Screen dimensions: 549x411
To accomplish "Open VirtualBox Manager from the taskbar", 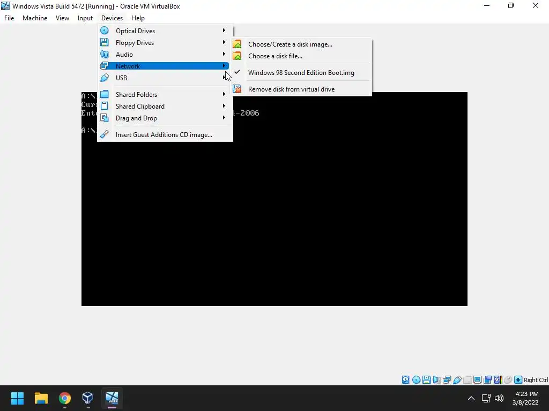I will (88, 398).
